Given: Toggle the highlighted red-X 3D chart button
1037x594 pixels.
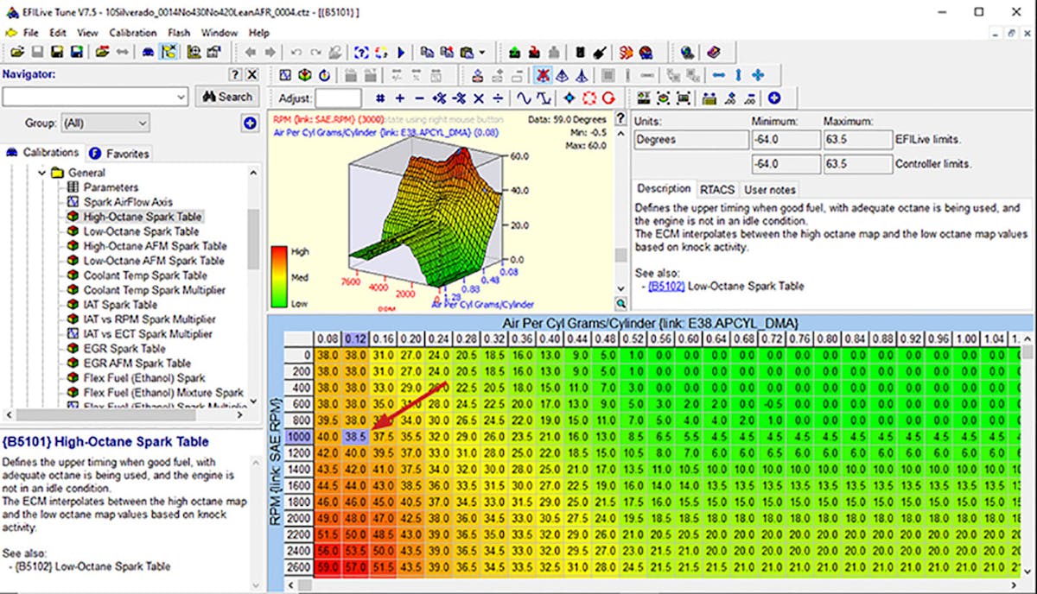Looking at the screenshot, I should click(x=542, y=75).
